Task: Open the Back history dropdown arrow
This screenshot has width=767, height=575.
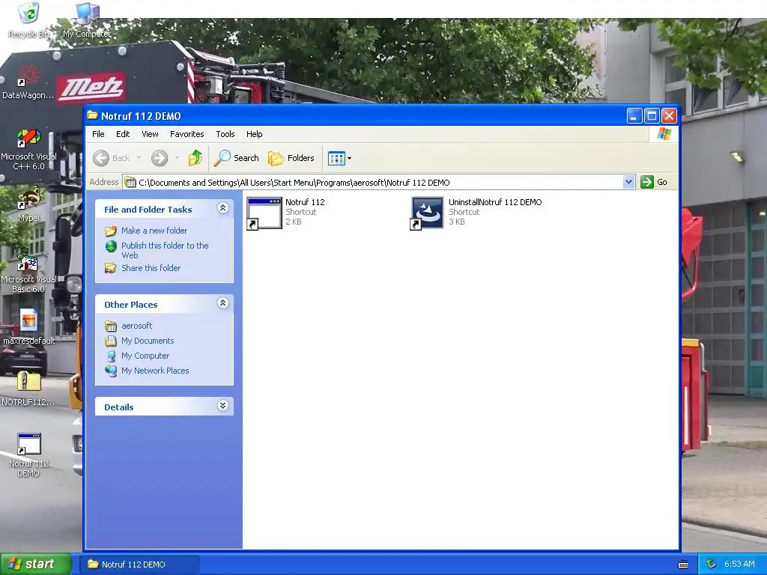Action: pyautogui.click(x=139, y=158)
